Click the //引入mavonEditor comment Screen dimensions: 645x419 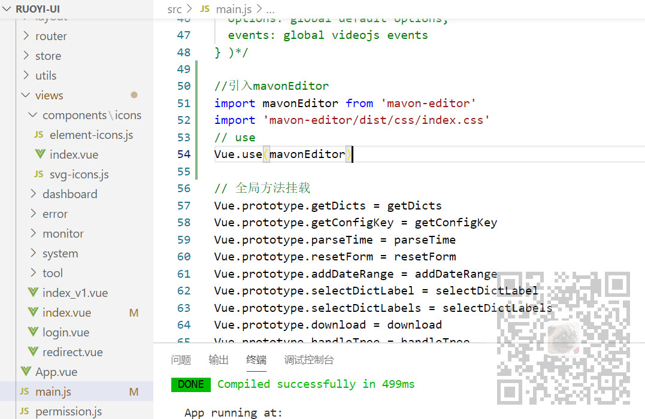[271, 86]
